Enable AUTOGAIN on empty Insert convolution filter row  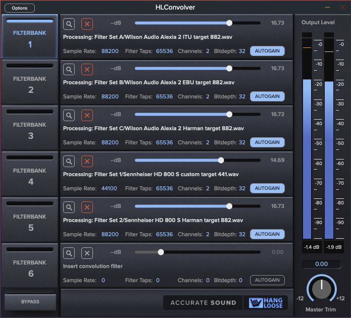(x=267, y=280)
